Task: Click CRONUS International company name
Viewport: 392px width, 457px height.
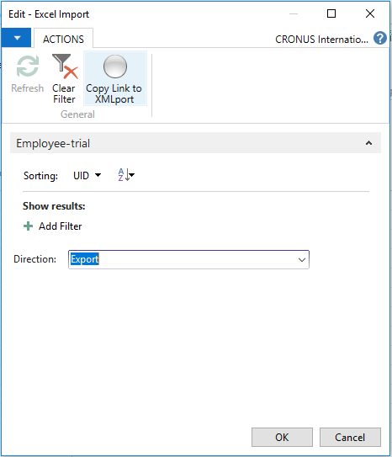Action: pos(321,39)
